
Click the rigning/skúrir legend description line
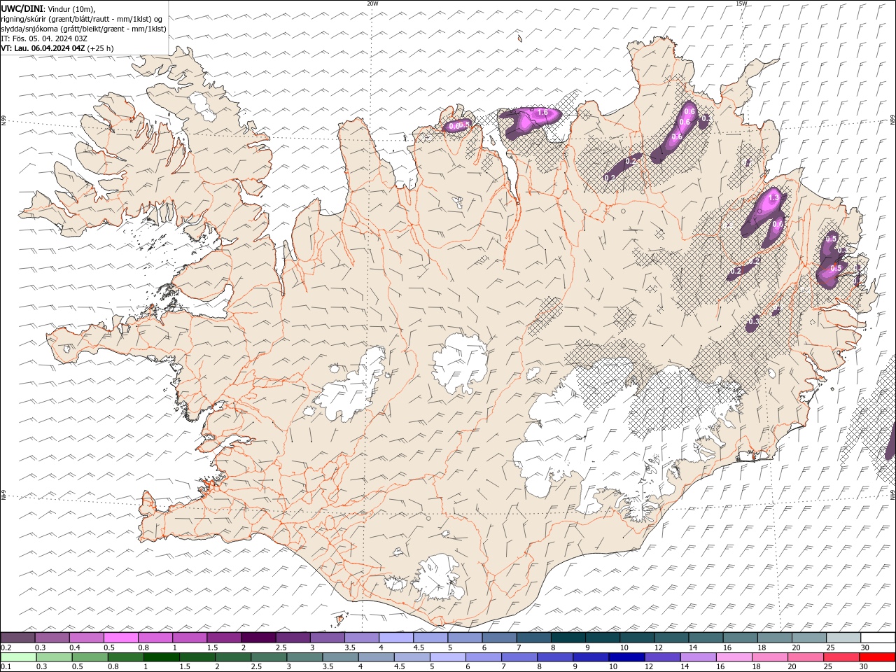tap(82, 19)
